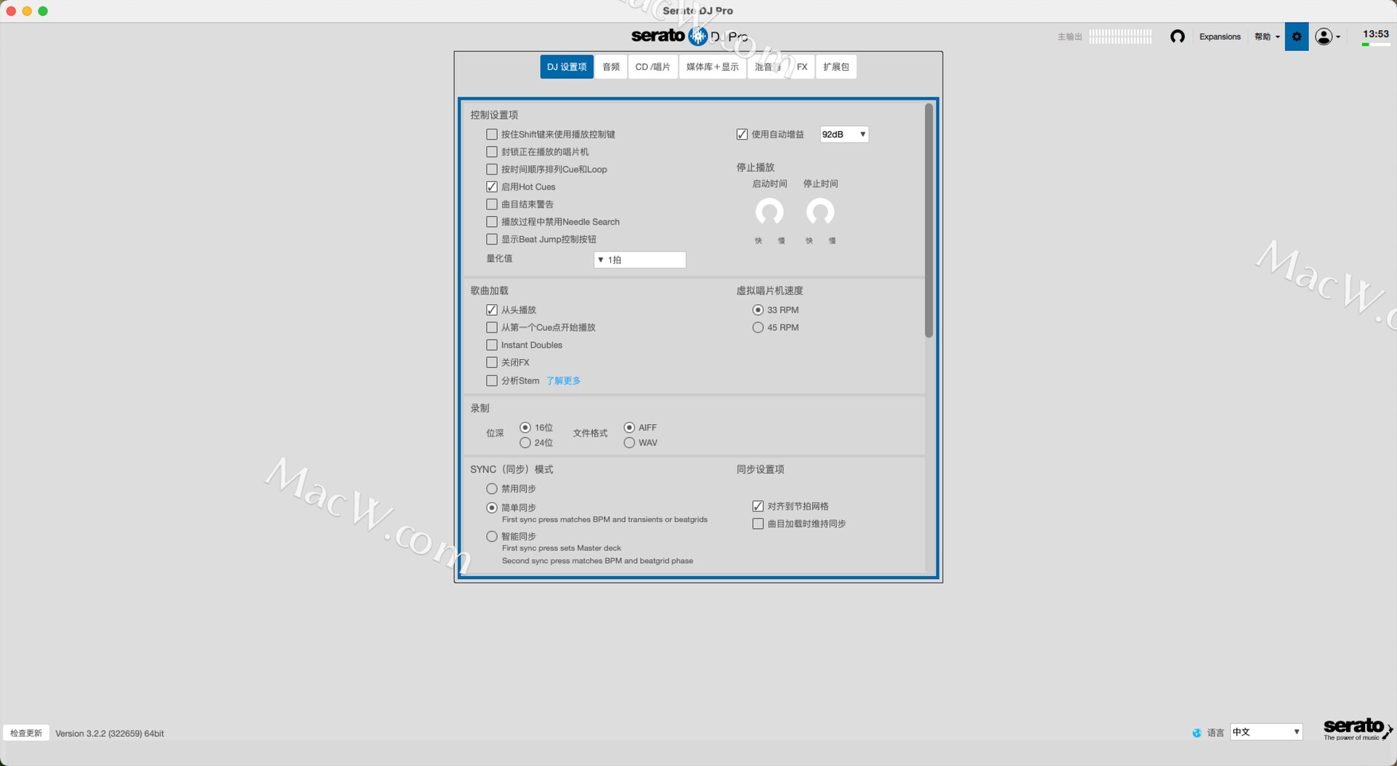
Task: Uncheck 启用Hot Cues checkbox
Action: pos(492,187)
